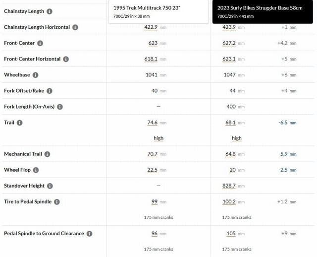The height and width of the screenshot is (257, 317).
Task: Click the underlined 'high' label under Trek trail
Action: pyautogui.click(x=158, y=138)
